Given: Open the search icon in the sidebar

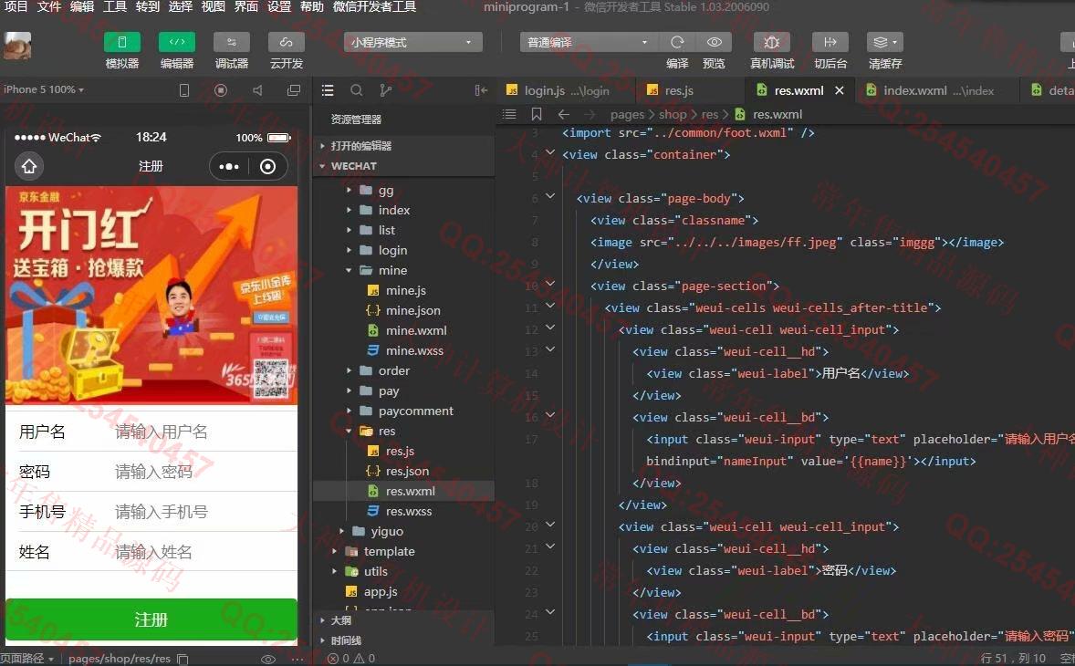Looking at the screenshot, I should click(357, 90).
